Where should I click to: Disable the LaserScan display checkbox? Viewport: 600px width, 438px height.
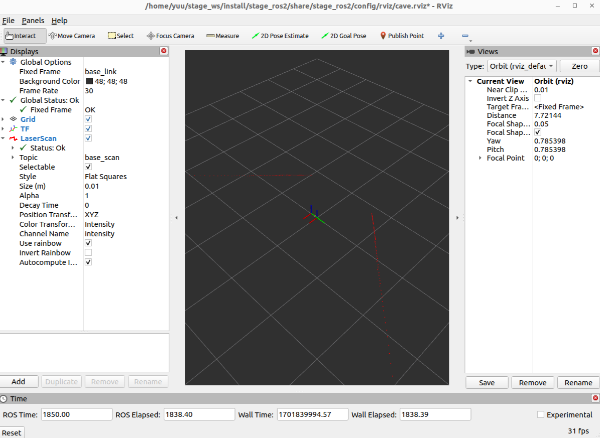[88, 138]
